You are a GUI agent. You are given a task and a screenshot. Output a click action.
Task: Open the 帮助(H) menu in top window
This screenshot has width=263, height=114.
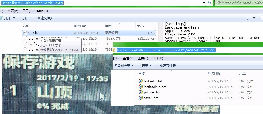tap(42, 11)
